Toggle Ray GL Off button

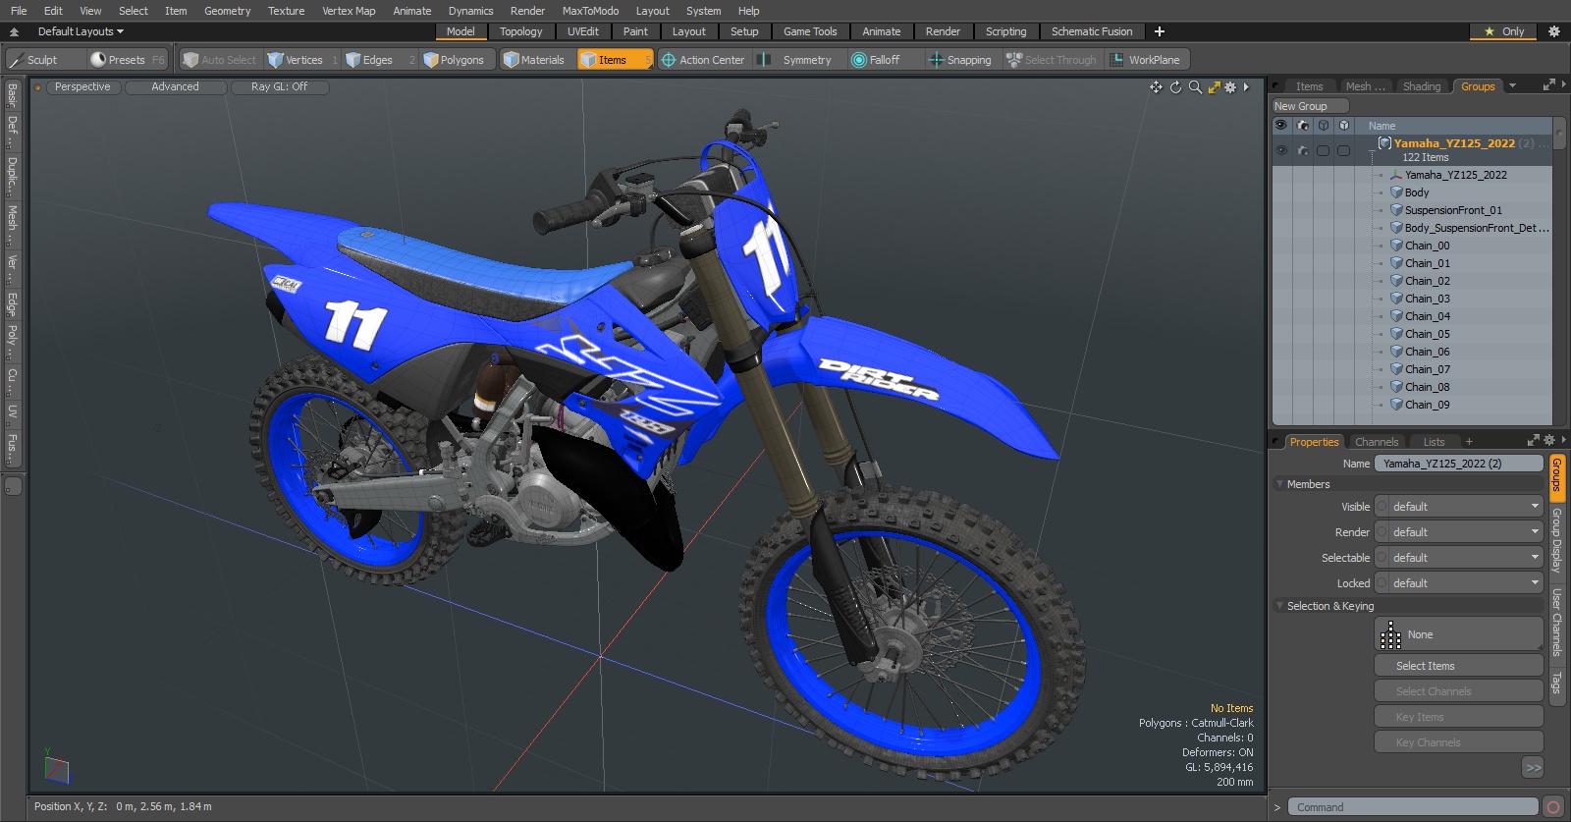[279, 86]
